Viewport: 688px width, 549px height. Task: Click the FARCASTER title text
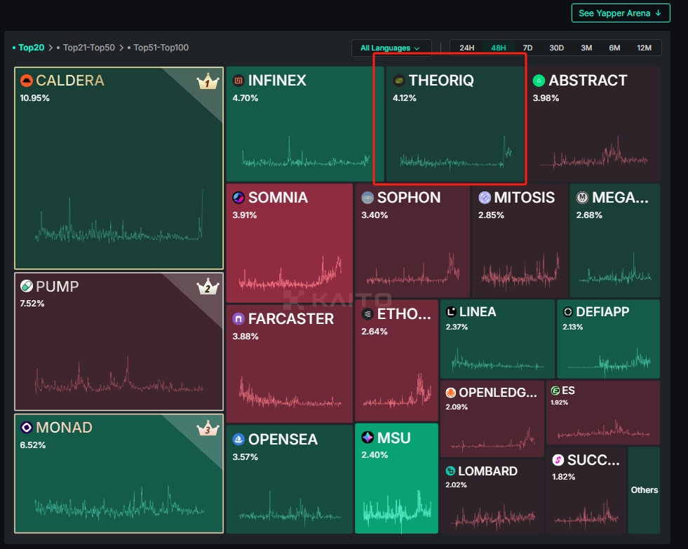[x=291, y=319]
